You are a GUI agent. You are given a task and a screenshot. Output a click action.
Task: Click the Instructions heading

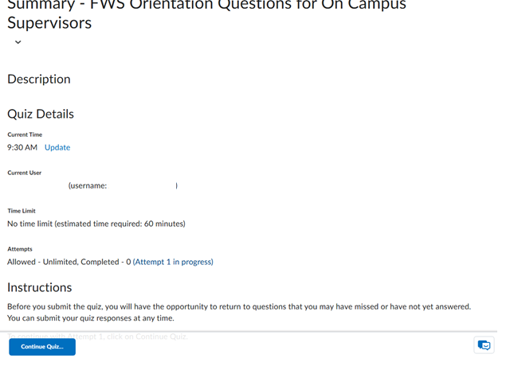tap(40, 287)
